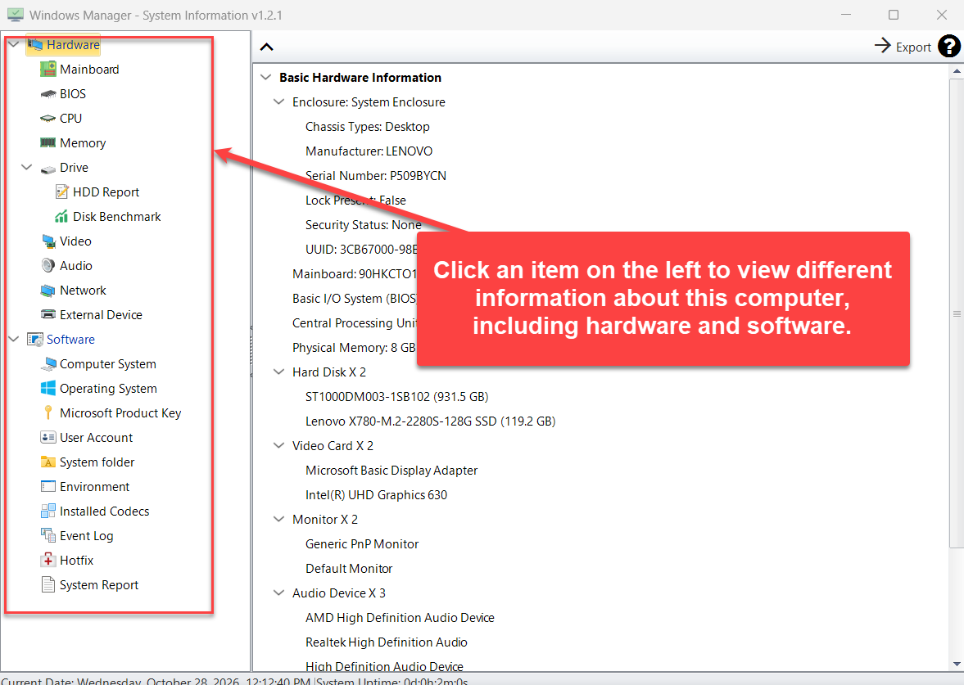Select 'Intel(R) UHD Graphics 630' row

pyautogui.click(x=376, y=496)
